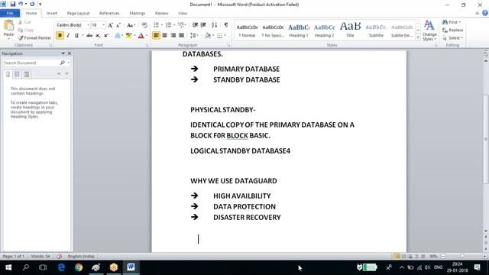The image size is (489, 275).
Task: Click the Text Highlight Color button
Action: coord(128,35)
